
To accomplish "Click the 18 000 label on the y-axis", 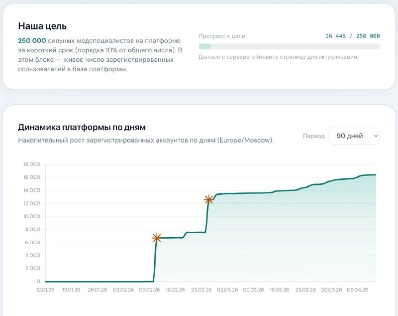I will [32, 164].
